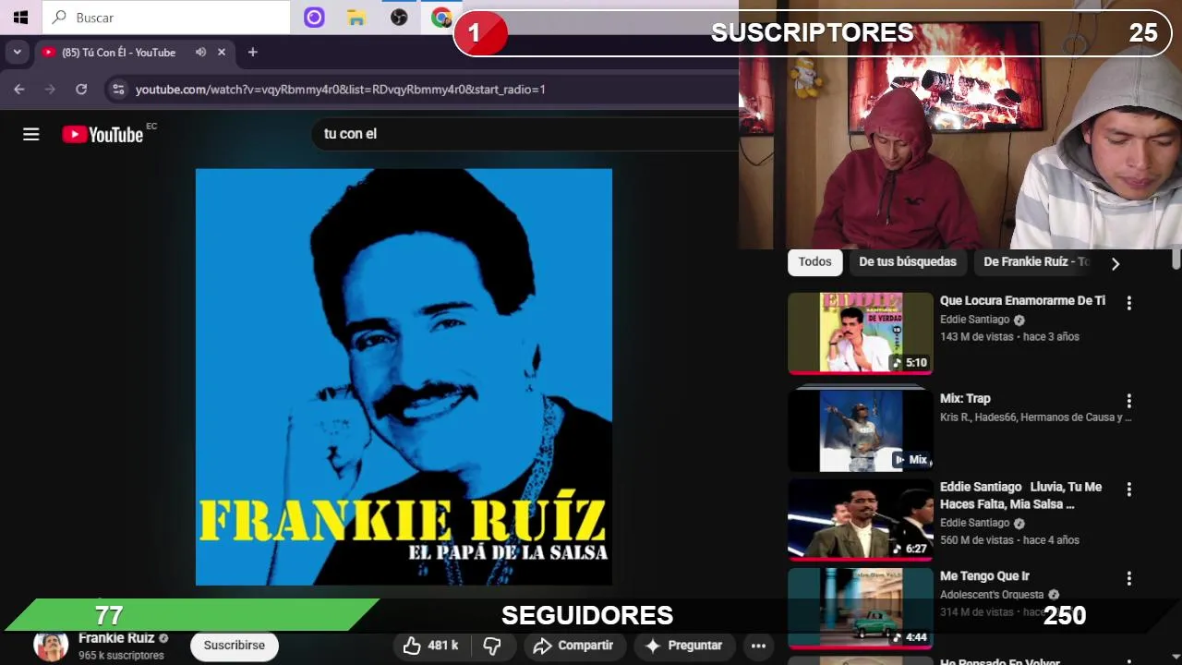1182x665 pixels.
Task: Open options for Que Locura Enamorarme De Ti
Action: point(1128,303)
